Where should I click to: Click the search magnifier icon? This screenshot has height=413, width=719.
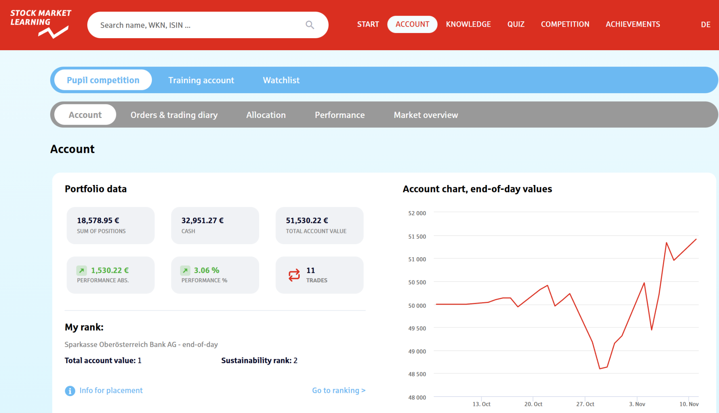click(310, 25)
